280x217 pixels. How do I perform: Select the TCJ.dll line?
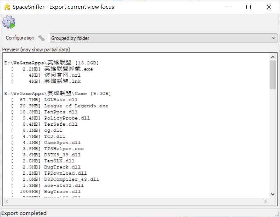pyautogui.click(x=38, y=136)
